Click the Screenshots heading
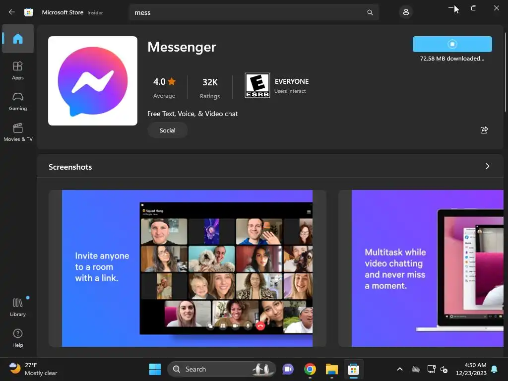 point(70,167)
